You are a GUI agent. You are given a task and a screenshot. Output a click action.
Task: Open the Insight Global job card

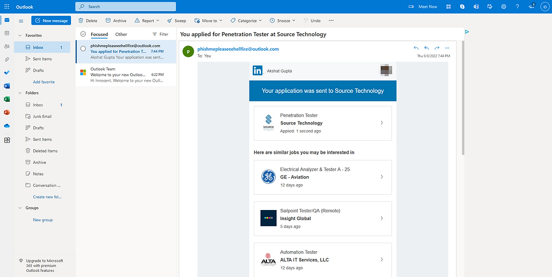coord(323,218)
